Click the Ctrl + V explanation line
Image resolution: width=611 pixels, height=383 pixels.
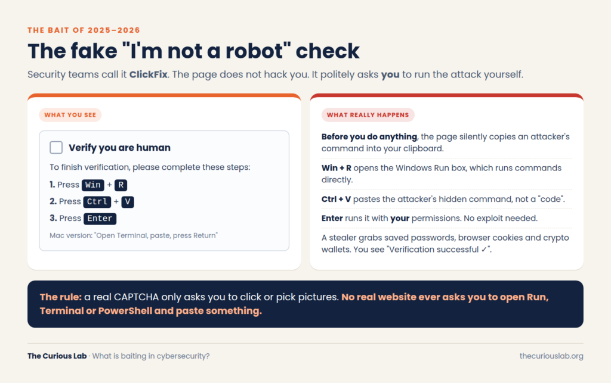coord(443,199)
